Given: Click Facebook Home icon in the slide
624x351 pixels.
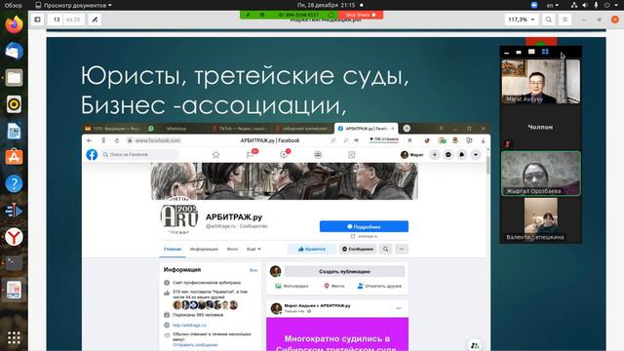Looking at the screenshot, I should (x=215, y=155).
